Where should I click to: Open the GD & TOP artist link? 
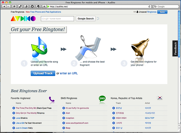(150, 118)
